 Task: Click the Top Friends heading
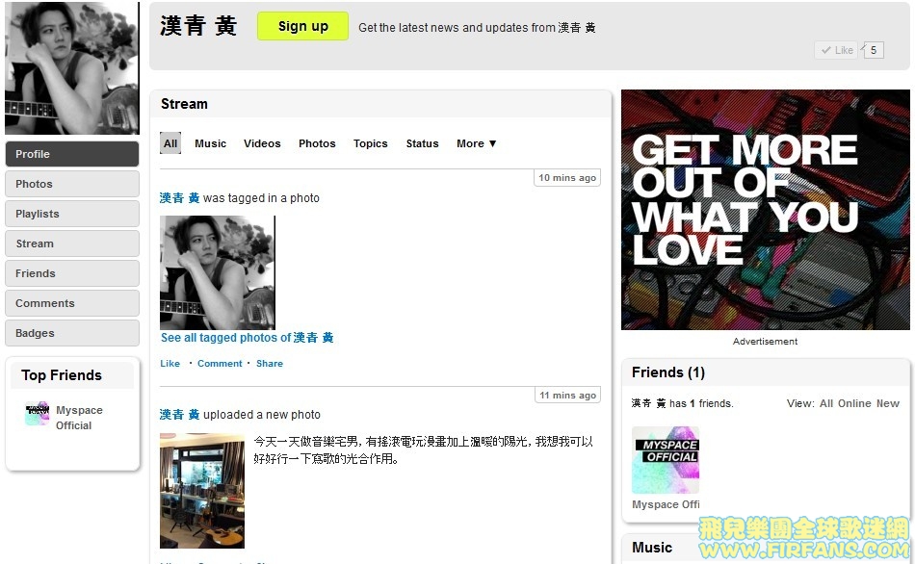click(x=62, y=375)
